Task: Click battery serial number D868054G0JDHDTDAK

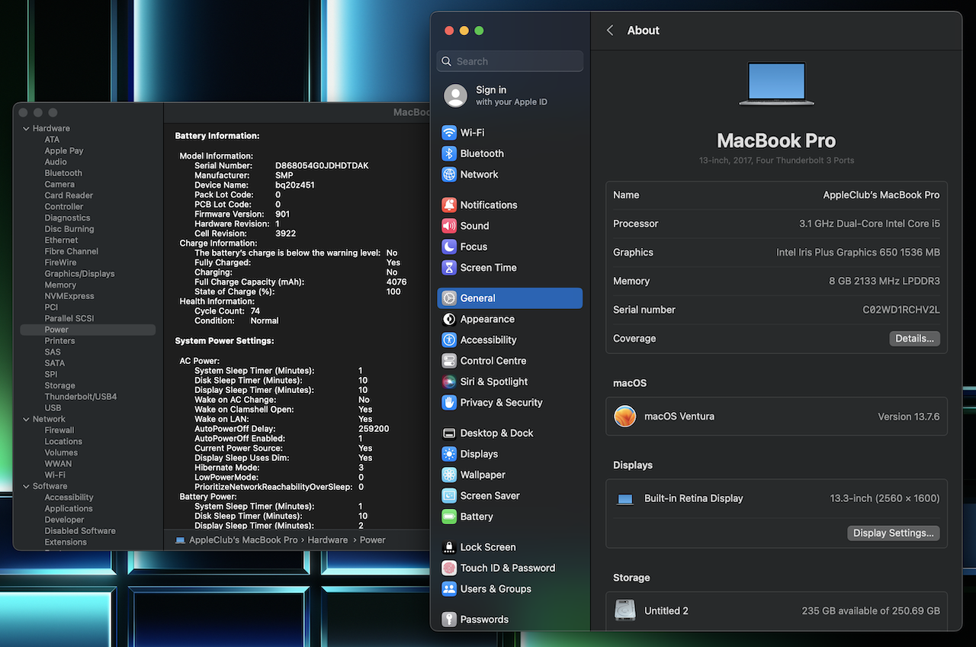Action: pos(322,166)
